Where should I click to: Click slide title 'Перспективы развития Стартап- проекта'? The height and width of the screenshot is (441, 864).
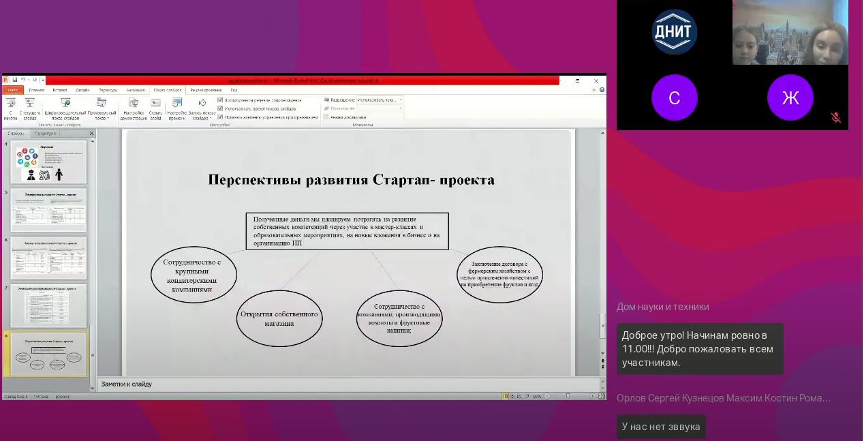click(351, 180)
